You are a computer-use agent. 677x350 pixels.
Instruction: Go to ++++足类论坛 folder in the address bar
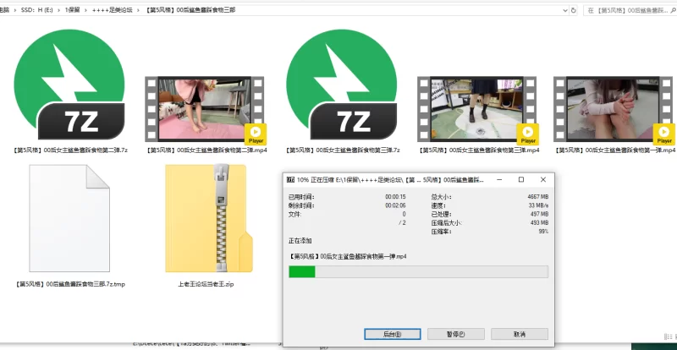(112, 10)
